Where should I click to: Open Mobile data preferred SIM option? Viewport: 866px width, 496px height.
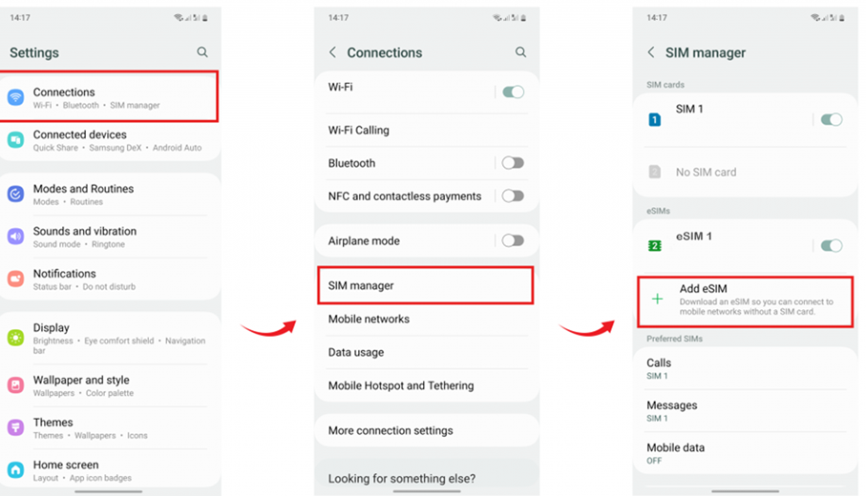tap(675, 452)
